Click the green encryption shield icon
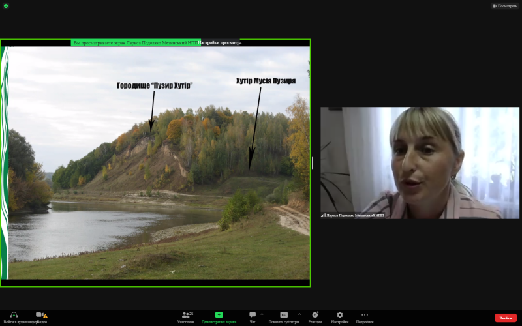This screenshot has width=522, height=326. pyautogui.click(x=6, y=6)
